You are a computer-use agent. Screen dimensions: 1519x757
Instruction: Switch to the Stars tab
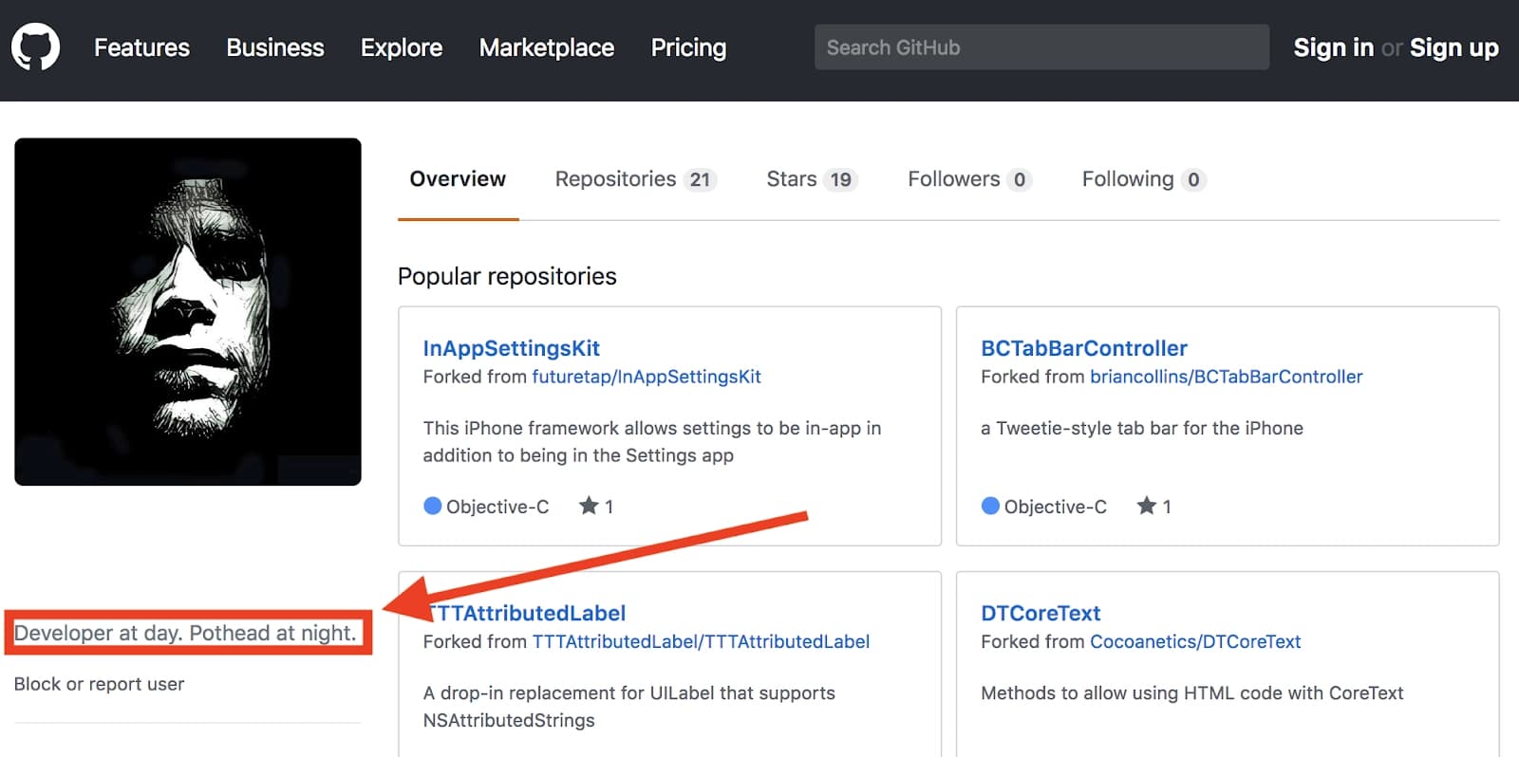[x=811, y=179]
